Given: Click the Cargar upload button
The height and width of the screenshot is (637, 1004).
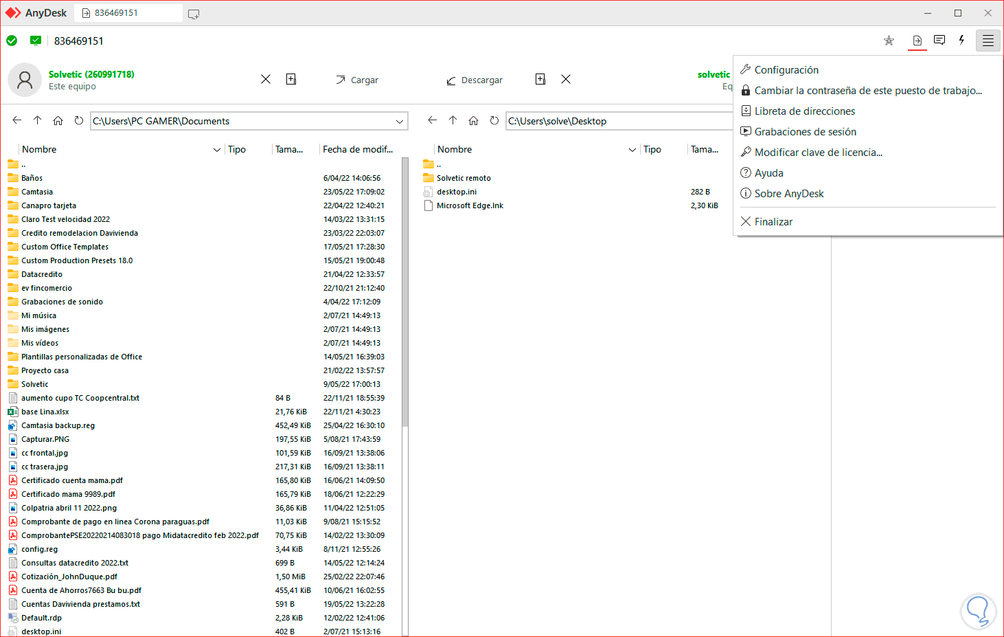Looking at the screenshot, I should [x=357, y=80].
